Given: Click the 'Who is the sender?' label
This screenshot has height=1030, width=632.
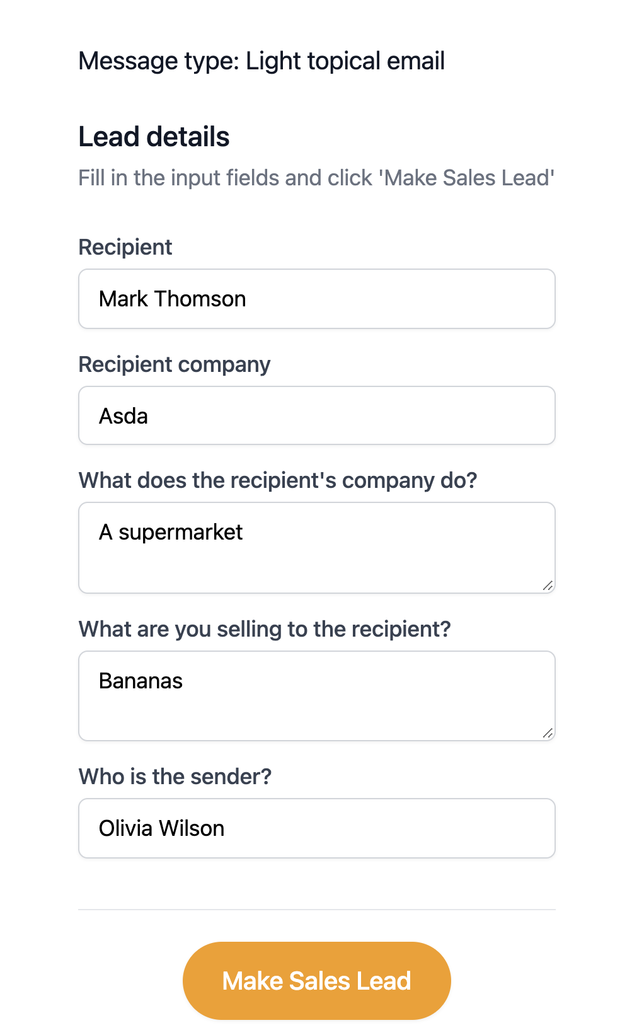Looking at the screenshot, I should point(175,777).
